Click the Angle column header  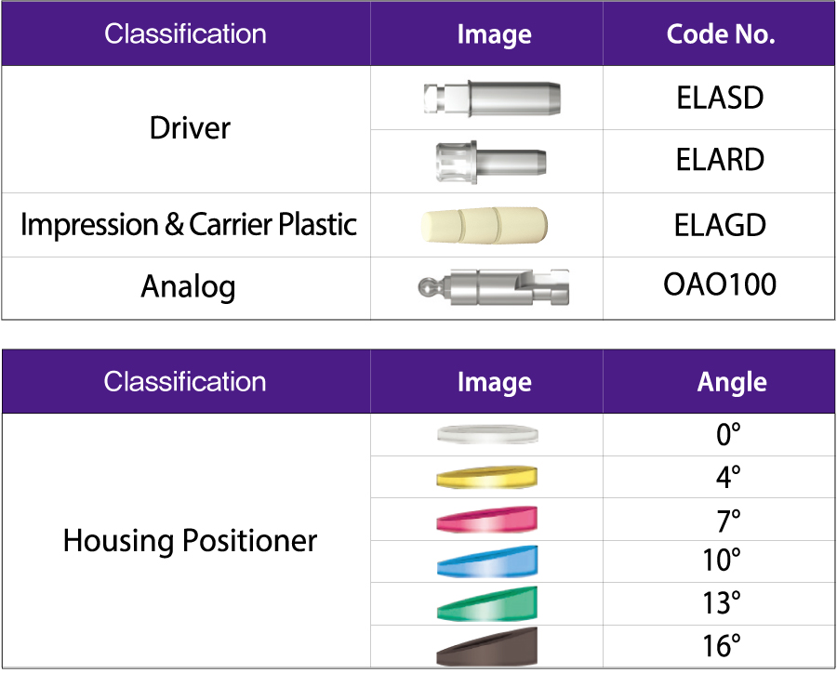tap(732, 382)
